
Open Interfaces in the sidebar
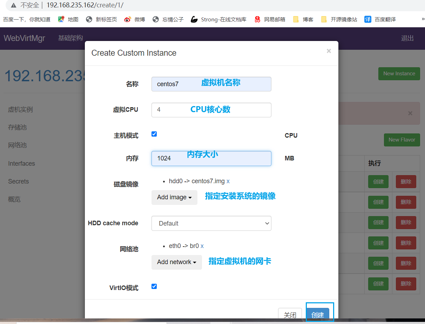coord(21,164)
